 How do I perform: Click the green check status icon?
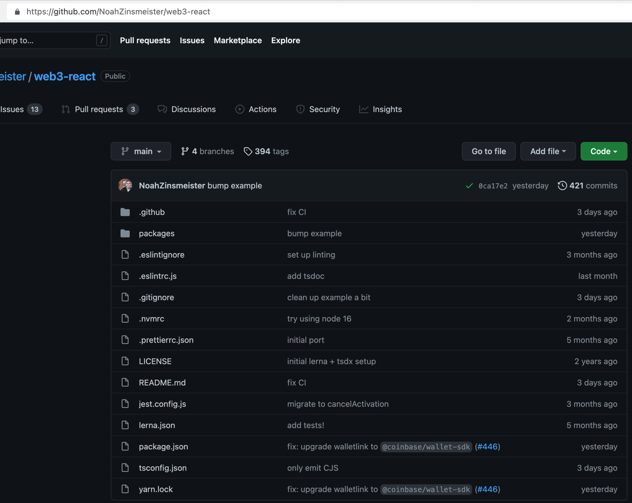469,186
